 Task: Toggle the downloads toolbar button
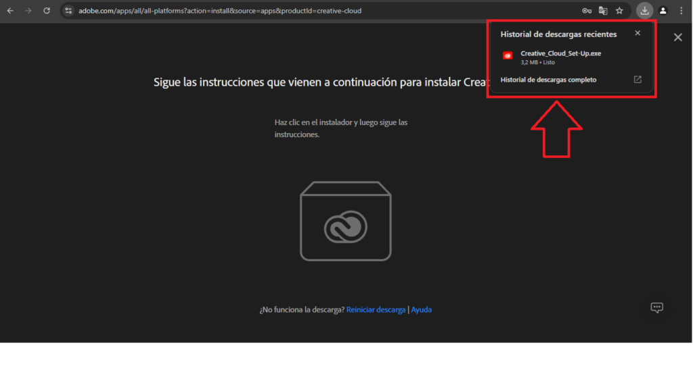645,11
